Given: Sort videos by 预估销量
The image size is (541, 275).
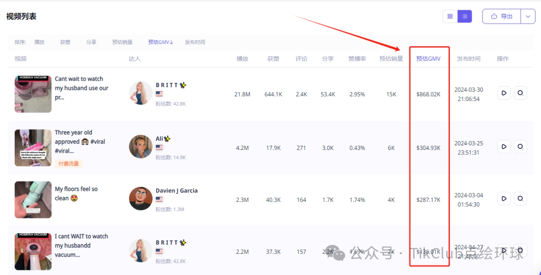Looking at the screenshot, I should tap(122, 42).
